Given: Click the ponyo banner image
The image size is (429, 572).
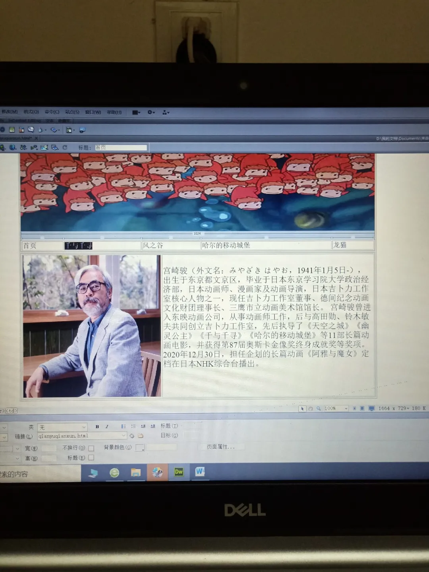Looking at the screenshot, I should 197,192.
